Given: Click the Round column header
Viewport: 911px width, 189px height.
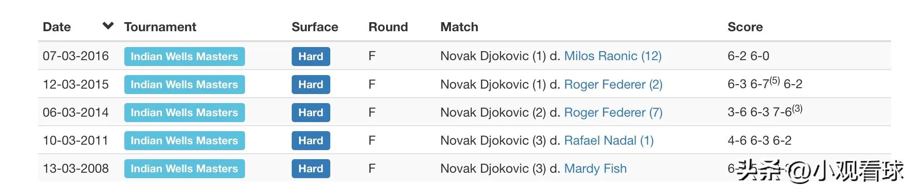Looking at the screenshot, I should [x=388, y=27].
